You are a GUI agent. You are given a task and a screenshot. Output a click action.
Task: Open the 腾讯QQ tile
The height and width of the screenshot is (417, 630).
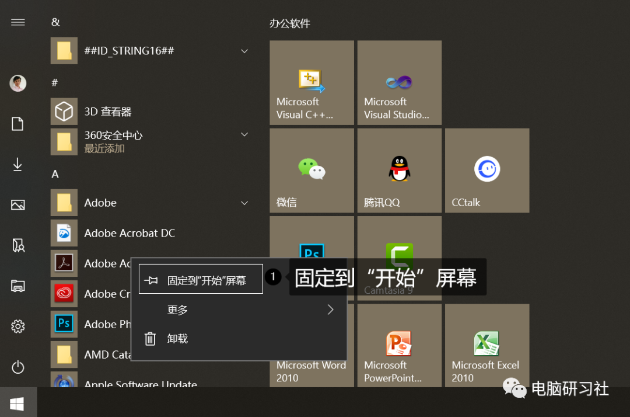tap(400, 171)
